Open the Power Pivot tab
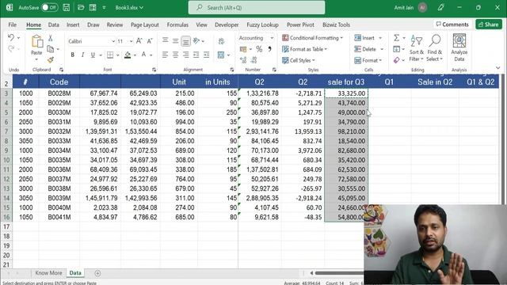507x285 pixels. (300, 25)
